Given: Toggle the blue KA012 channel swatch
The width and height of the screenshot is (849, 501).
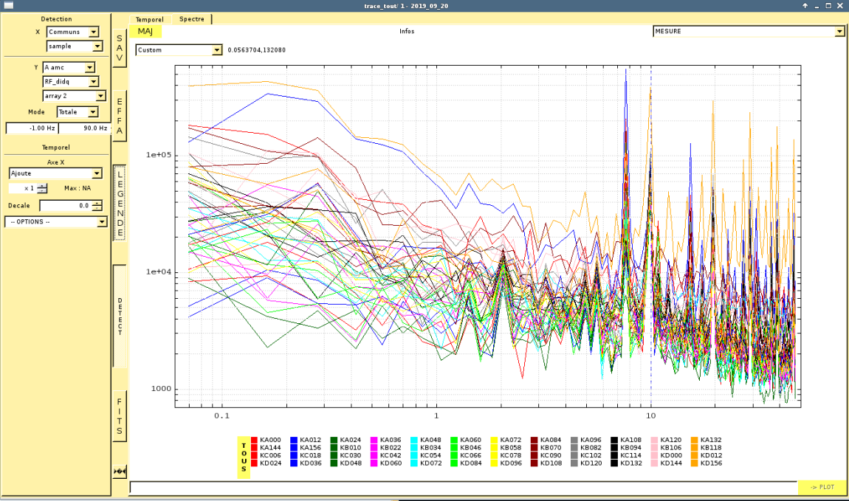Looking at the screenshot, I should click(295, 440).
